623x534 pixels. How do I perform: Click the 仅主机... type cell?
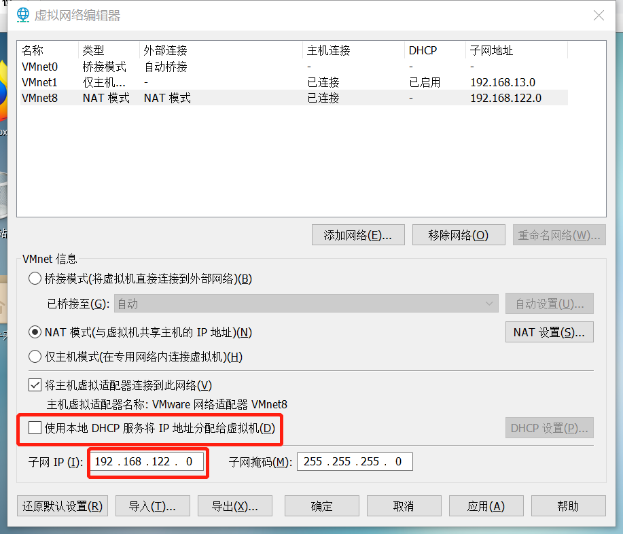(x=104, y=82)
